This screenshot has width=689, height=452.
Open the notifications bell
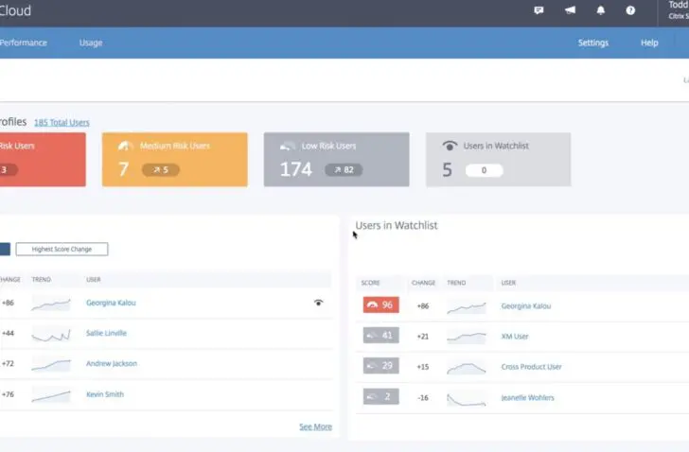click(601, 10)
